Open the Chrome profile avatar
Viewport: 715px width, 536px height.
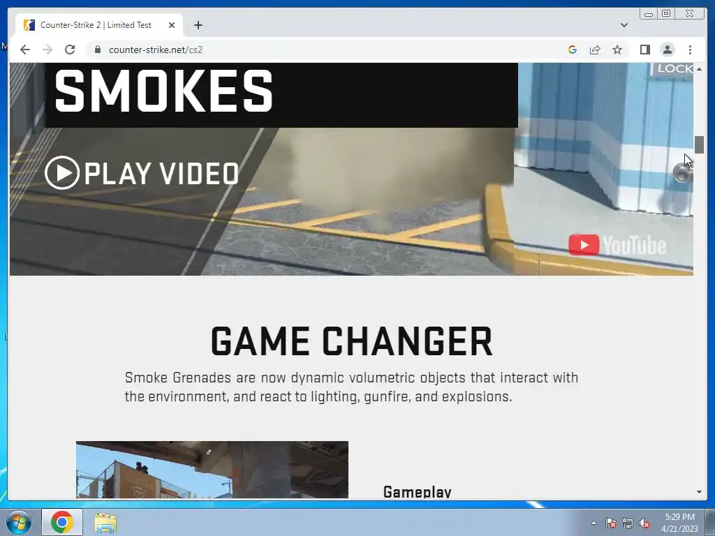coord(667,50)
